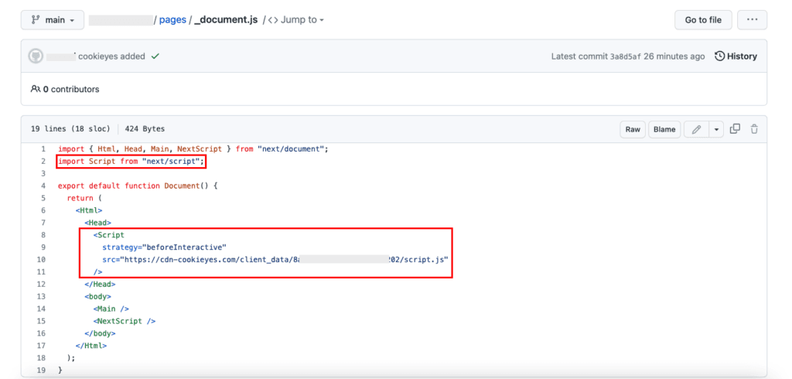Open commit hash 3a8d5af

click(625, 56)
